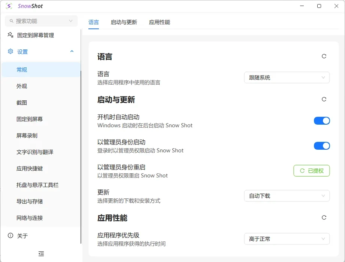Select 导出与存储 settings page
The width and height of the screenshot is (345, 262).
click(41, 202)
